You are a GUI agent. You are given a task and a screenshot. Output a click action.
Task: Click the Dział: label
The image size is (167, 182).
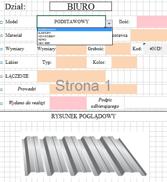click(15, 6)
